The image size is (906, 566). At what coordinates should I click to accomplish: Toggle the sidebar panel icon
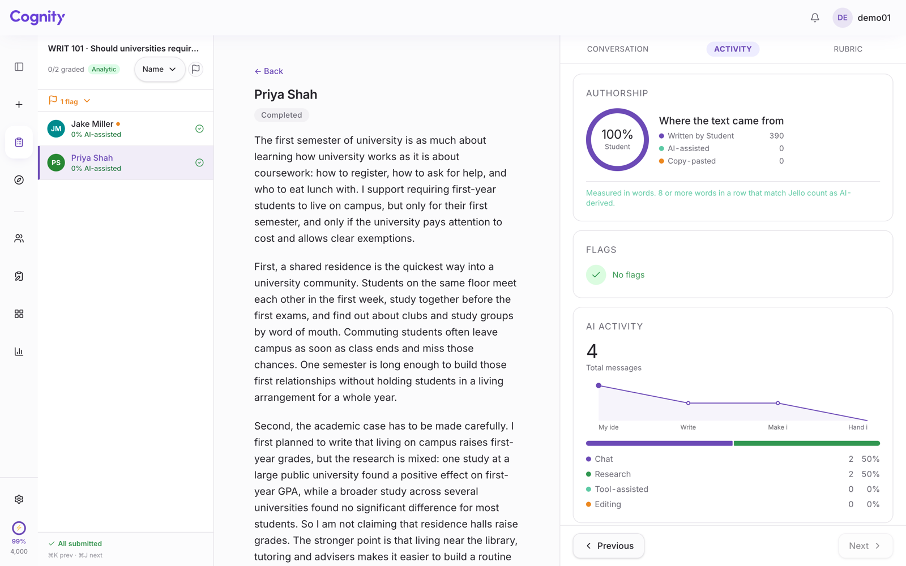(19, 67)
